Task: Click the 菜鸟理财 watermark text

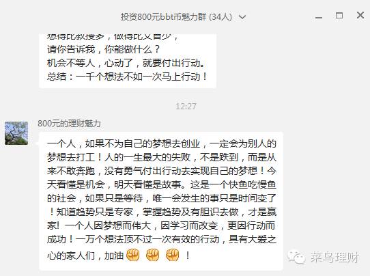Action: tap(335, 258)
